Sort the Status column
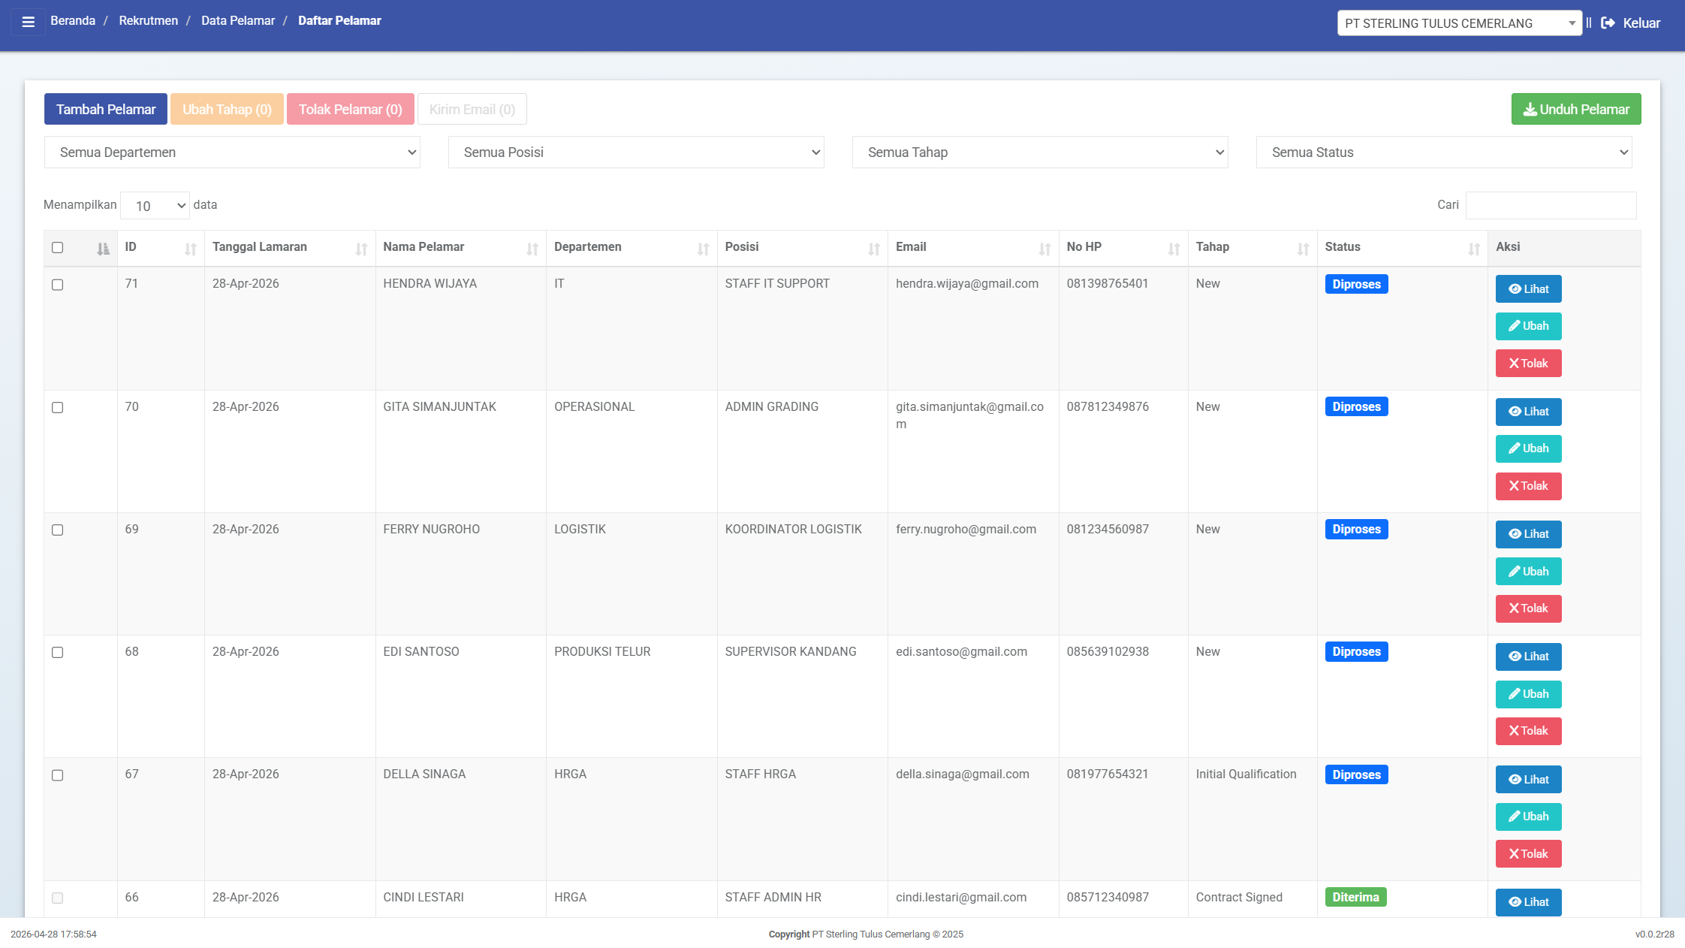The height and width of the screenshot is (948, 1685). coord(1473,249)
